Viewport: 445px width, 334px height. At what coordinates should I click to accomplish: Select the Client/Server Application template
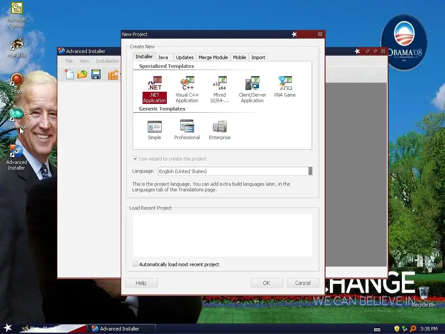point(252,90)
